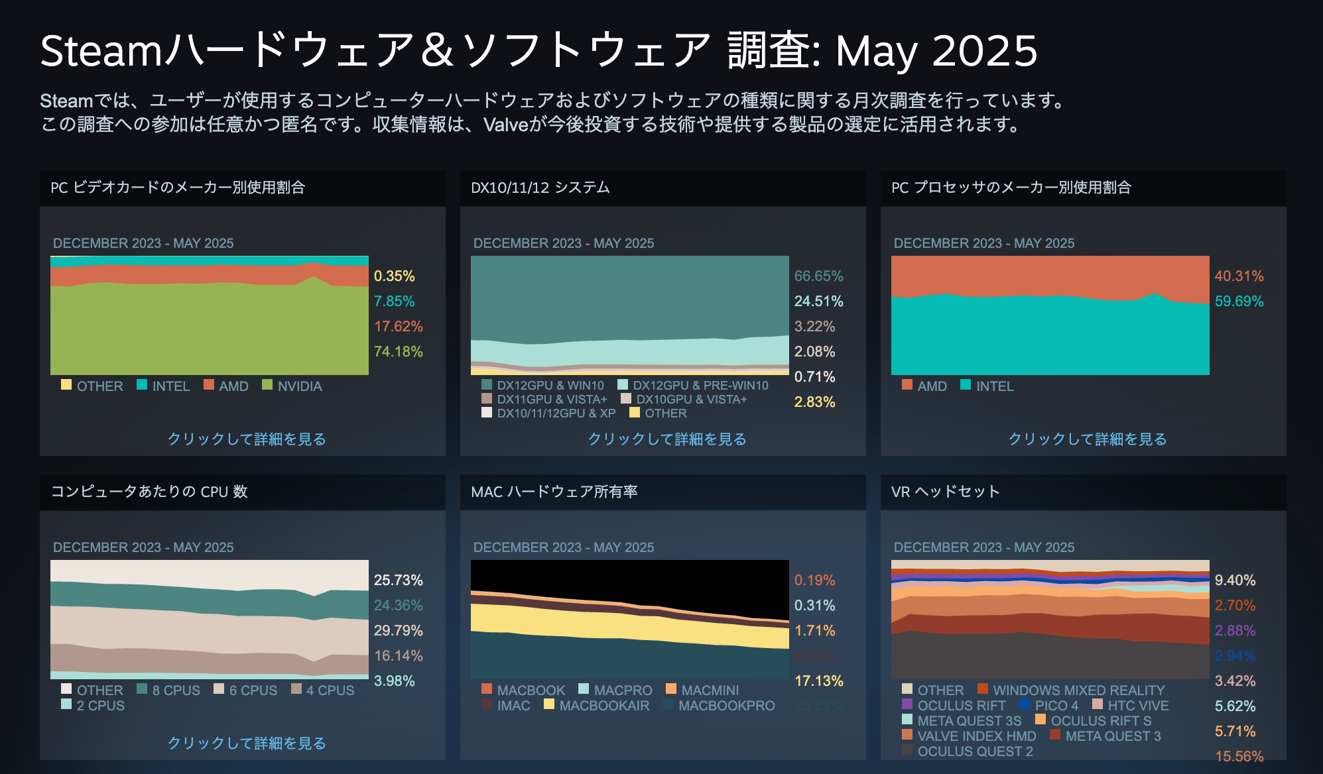1323x774 pixels.
Task: Click the OCULUS RIFT purple legend swatch
Action: point(907,704)
